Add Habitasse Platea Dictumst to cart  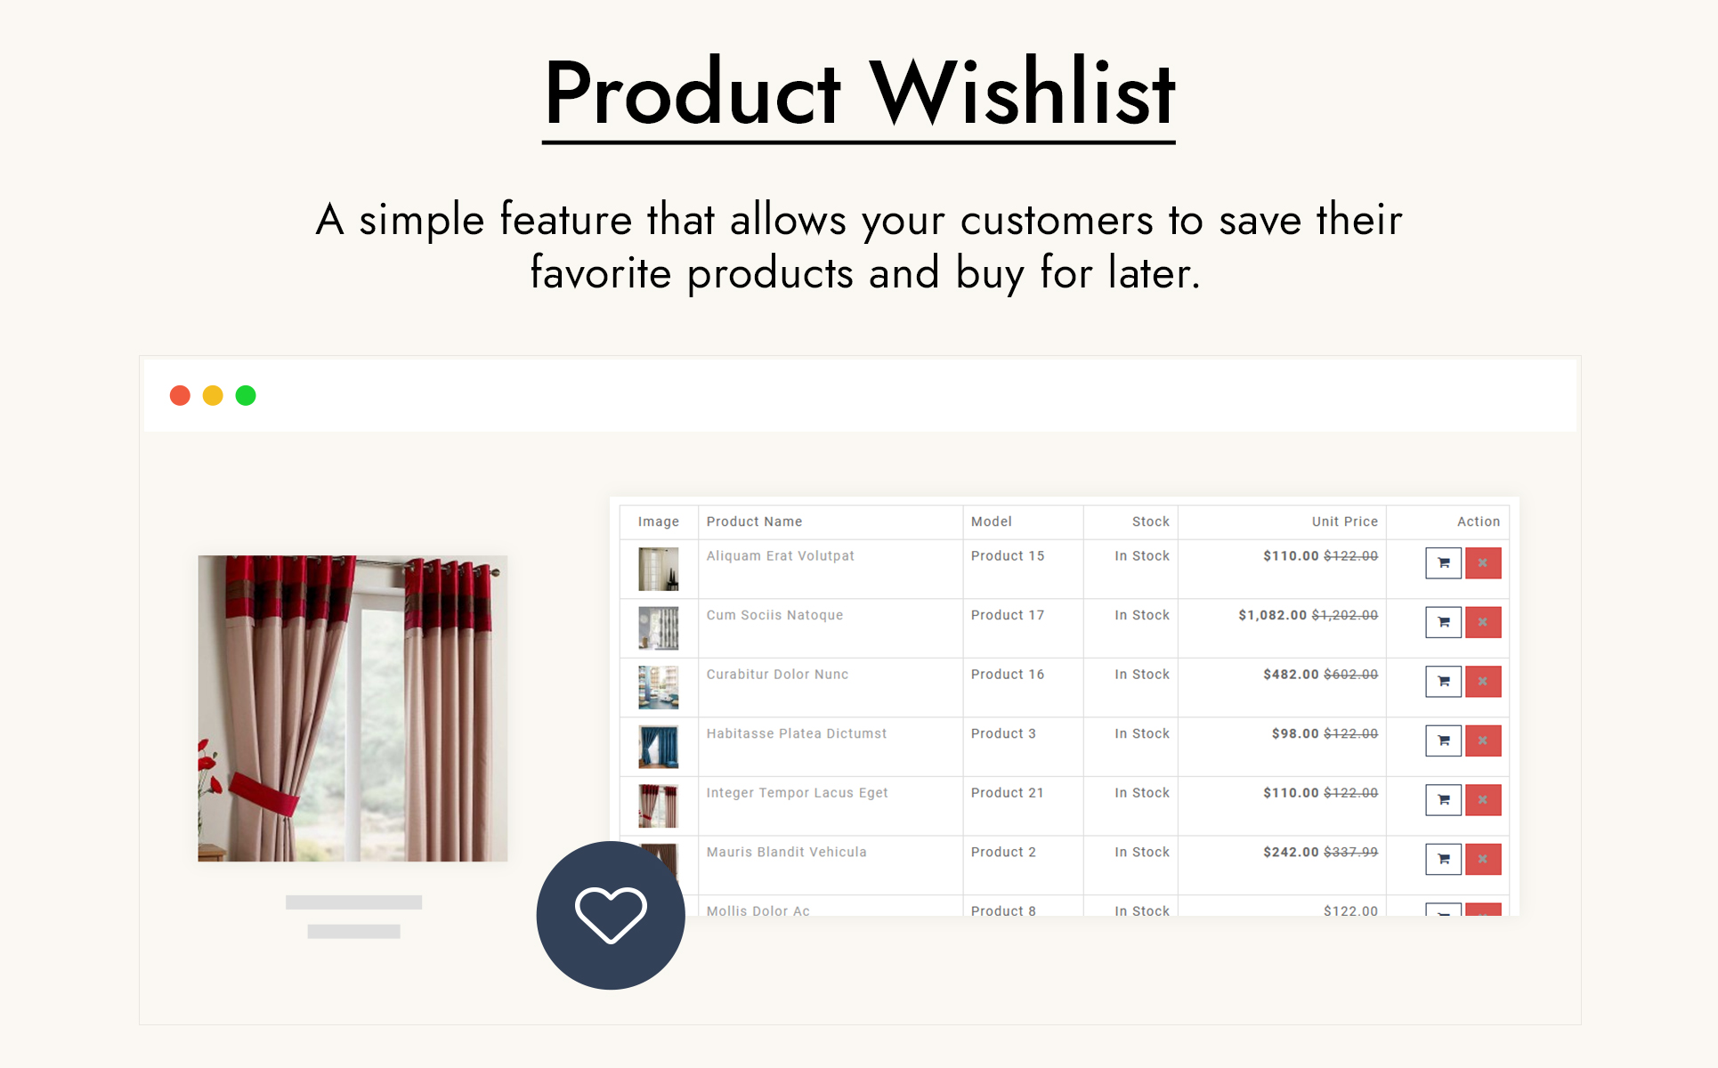point(1443,740)
